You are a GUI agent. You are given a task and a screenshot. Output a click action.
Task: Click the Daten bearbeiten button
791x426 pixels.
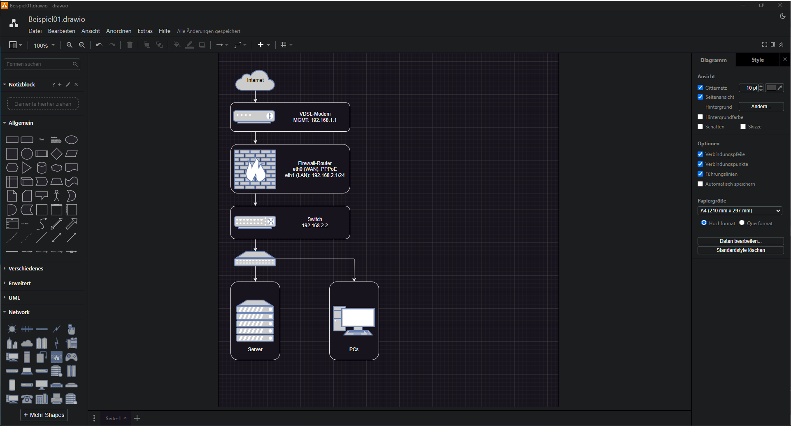point(740,241)
